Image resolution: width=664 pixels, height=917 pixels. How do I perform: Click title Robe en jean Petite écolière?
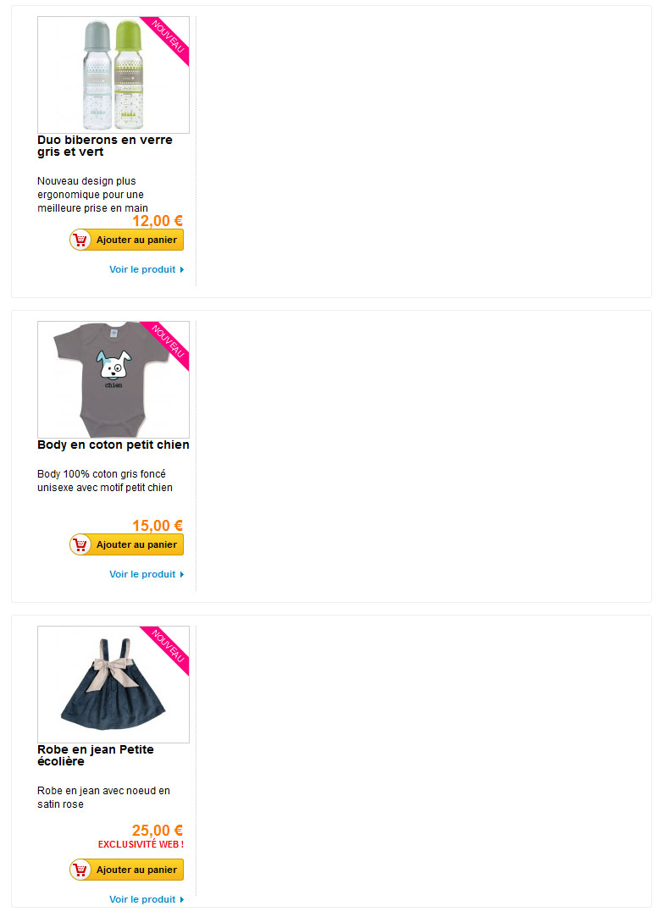tap(96, 755)
